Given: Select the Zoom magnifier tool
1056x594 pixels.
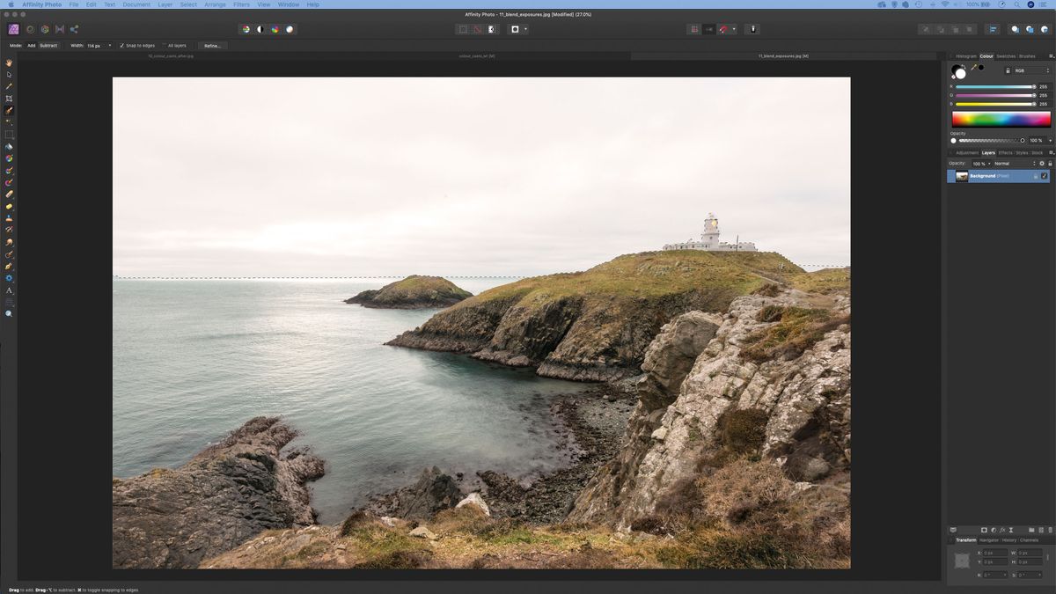Looking at the screenshot, I should pos(9,313).
